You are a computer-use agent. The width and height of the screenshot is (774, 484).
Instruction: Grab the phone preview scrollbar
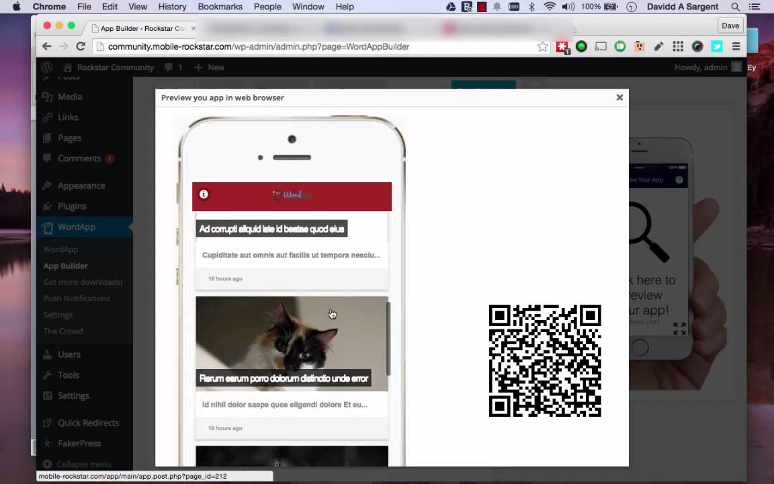(x=388, y=339)
